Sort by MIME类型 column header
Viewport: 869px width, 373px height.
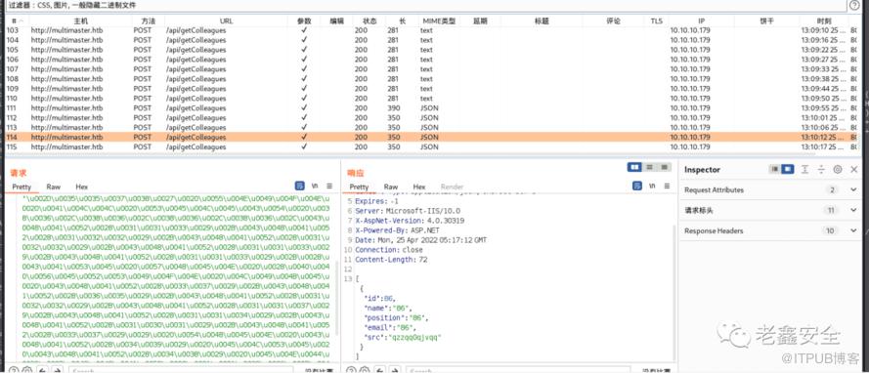click(x=438, y=21)
